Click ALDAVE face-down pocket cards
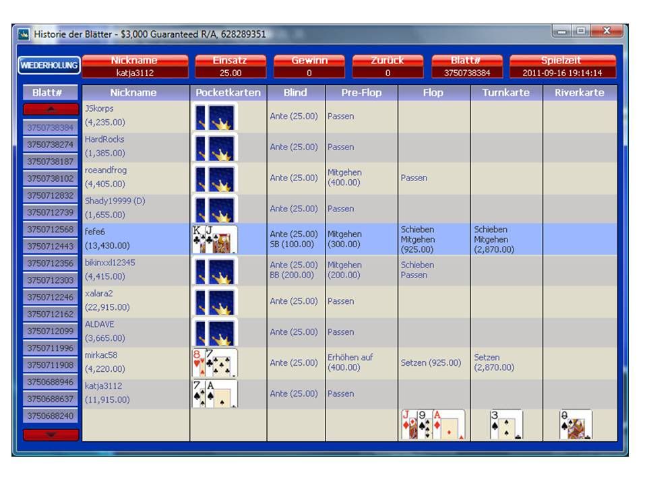 (215, 332)
